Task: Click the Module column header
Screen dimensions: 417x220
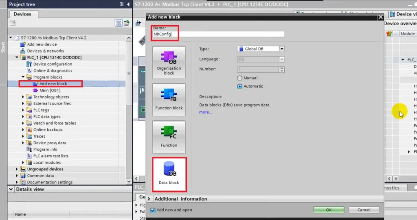Action: pos(407,34)
